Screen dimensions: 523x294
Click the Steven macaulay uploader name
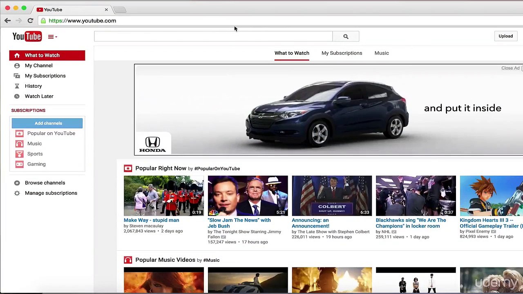pos(146,226)
